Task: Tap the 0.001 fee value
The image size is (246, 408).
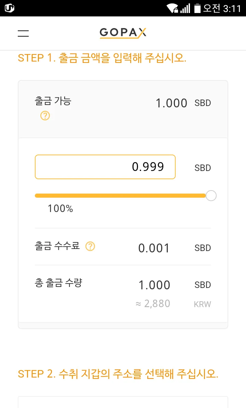Action: [154, 248]
